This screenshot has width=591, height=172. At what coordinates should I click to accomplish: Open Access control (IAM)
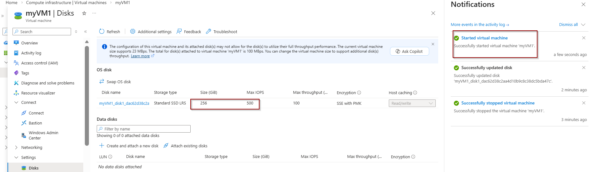(x=39, y=63)
